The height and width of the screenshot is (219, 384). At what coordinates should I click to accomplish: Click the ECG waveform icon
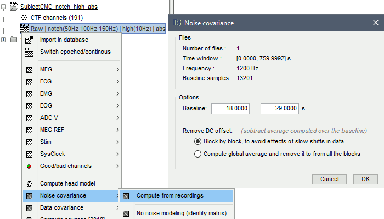pyautogui.click(x=30, y=82)
